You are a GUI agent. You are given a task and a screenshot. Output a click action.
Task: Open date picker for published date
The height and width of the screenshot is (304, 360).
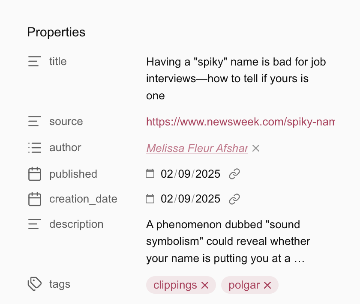150,174
